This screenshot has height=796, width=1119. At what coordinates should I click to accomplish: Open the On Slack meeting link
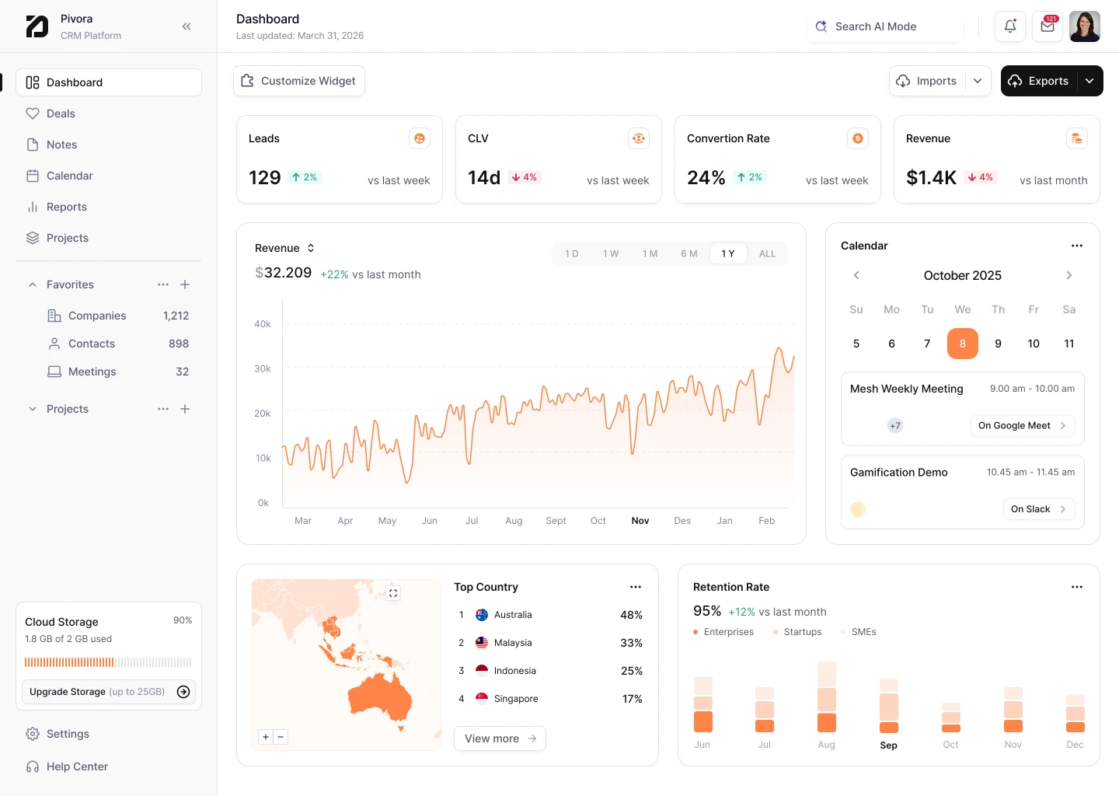tap(1039, 509)
